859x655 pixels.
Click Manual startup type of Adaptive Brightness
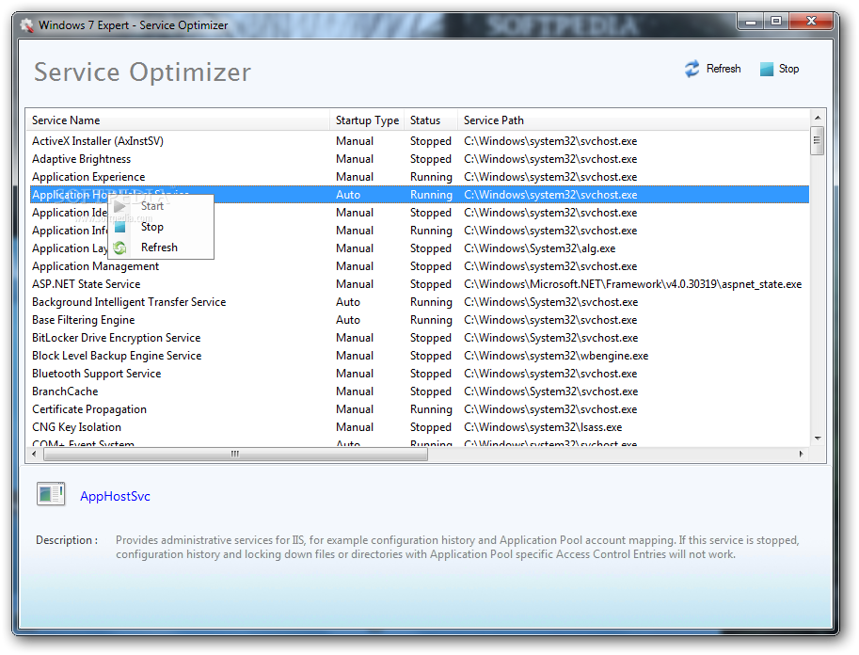(x=355, y=159)
